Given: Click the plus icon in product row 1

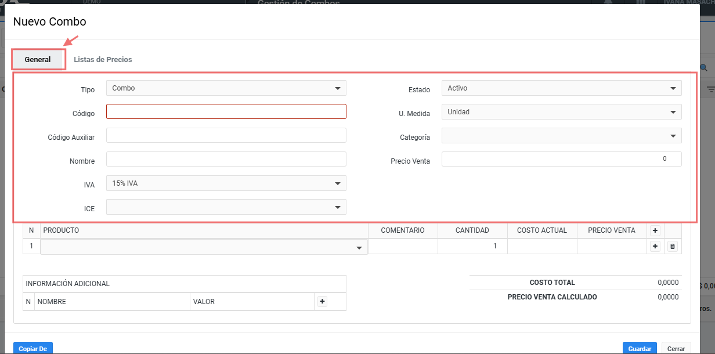Looking at the screenshot, I should [655, 247].
